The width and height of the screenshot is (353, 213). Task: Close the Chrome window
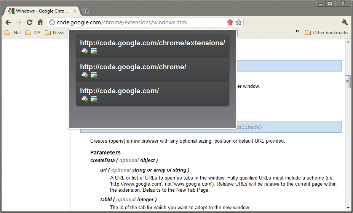[343, 3]
